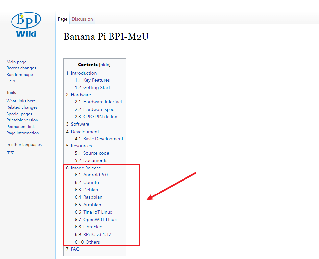Click the BPI Wiki logo
319x259 pixels.
[26, 24]
